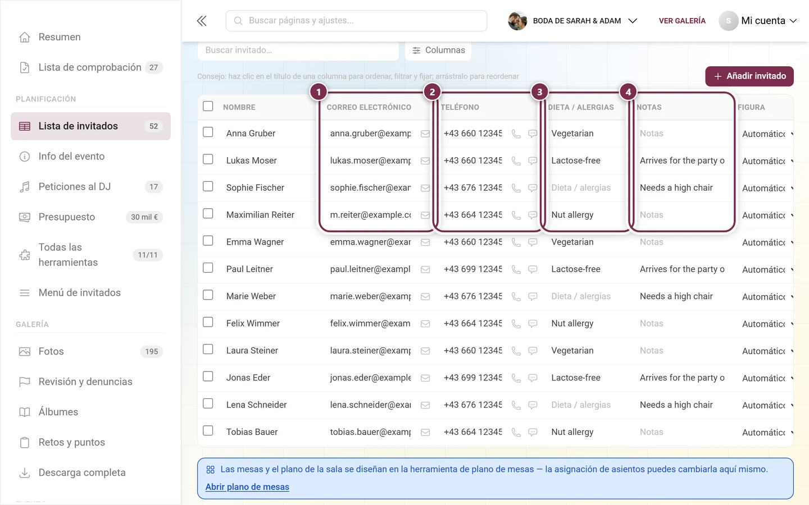Open the Columnas settings button
Viewport: 809px width, 505px height.
click(x=438, y=50)
